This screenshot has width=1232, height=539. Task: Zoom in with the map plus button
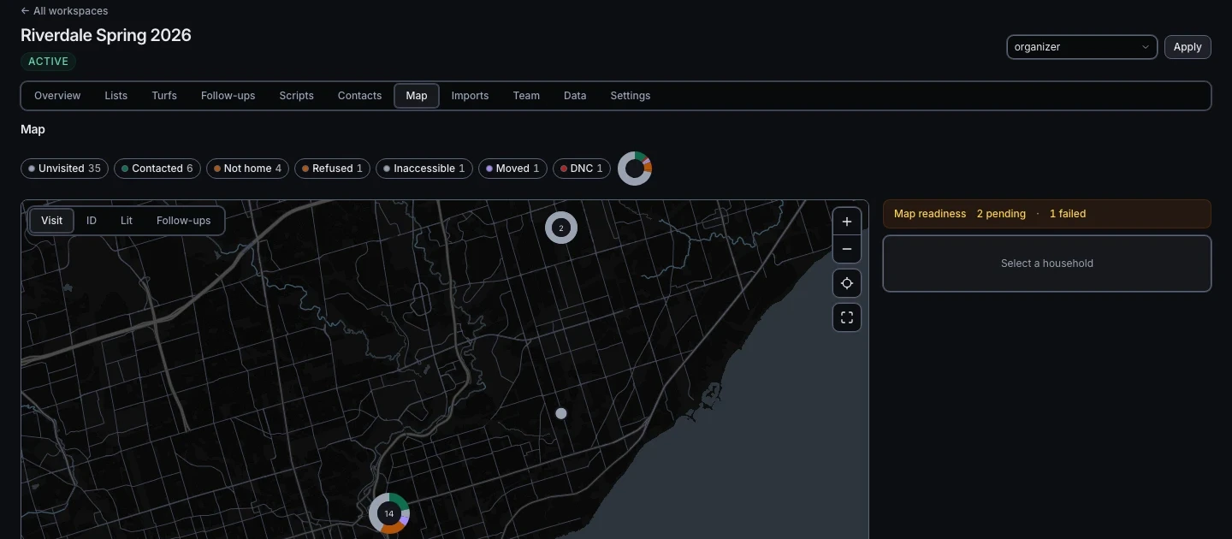click(847, 222)
